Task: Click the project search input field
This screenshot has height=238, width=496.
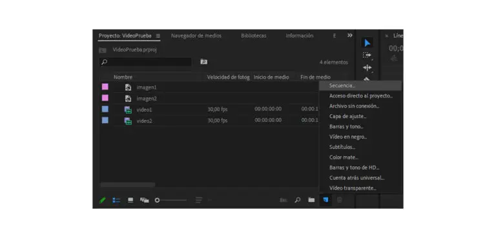Action: pos(145,62)
